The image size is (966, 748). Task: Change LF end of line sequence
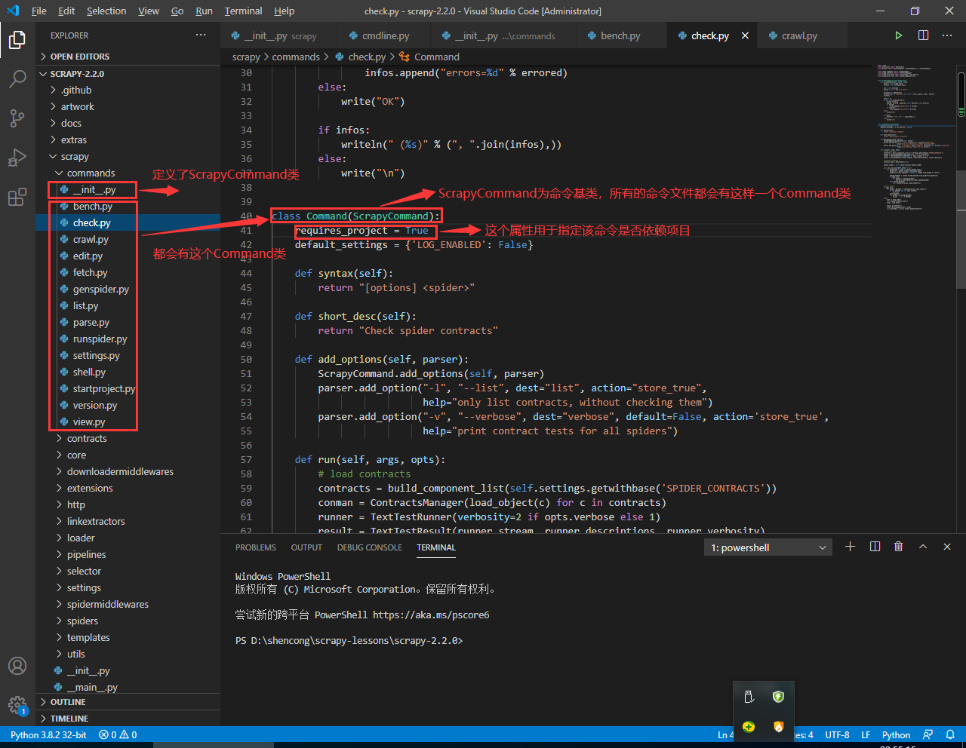866,734
